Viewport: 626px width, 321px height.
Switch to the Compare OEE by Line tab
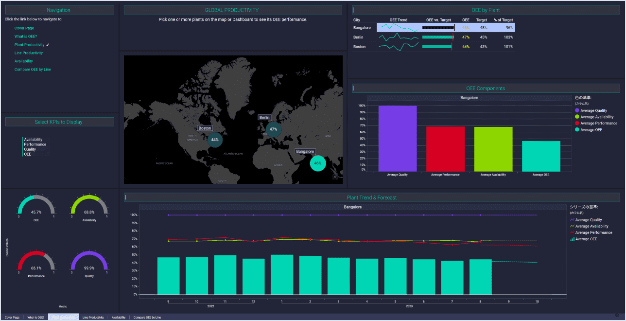point(147,317)
